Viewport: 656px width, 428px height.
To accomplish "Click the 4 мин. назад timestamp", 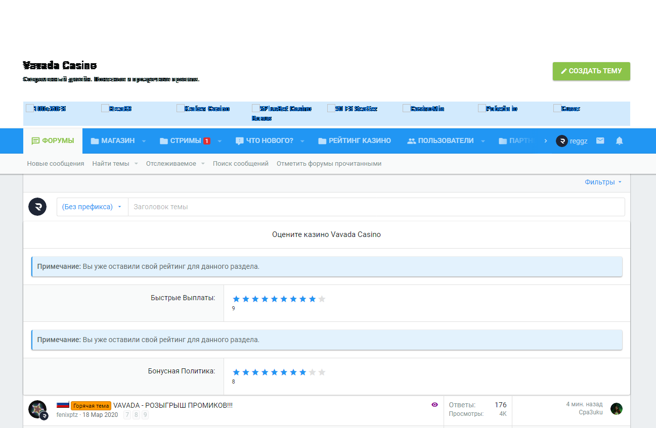I will [584, 404].
